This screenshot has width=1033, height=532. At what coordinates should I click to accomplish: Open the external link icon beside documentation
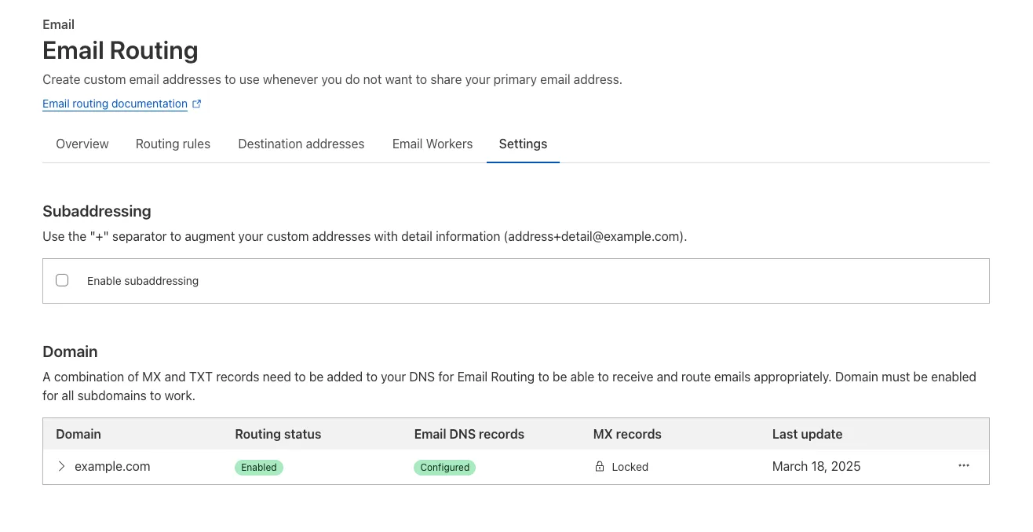point(196,104)
